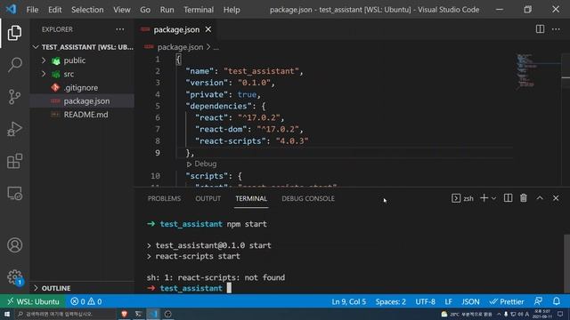Open the .gitignore file

(x=82, y=87)
